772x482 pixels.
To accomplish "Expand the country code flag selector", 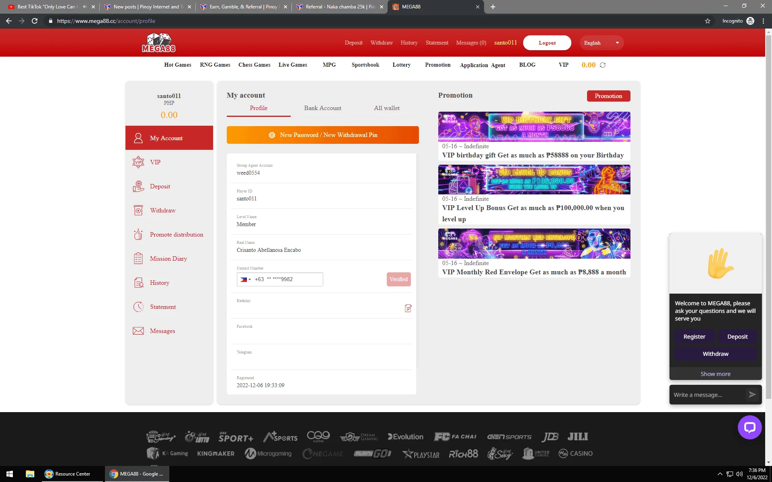I will [245, 280].
